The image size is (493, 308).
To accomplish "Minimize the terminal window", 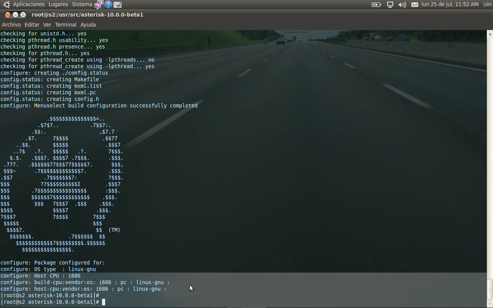I will point(15,15).
